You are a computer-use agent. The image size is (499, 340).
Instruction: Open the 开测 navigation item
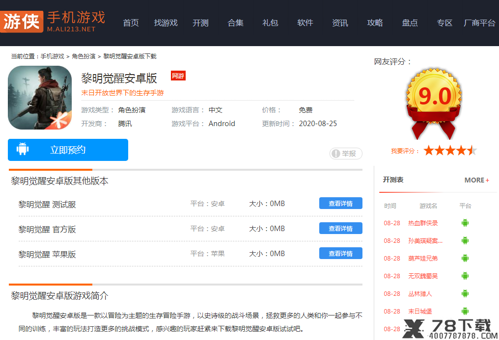[200, 23]
